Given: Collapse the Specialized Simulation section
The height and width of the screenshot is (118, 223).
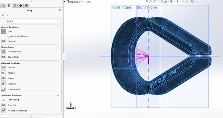Looking at the screenshot, I should pos(58,95).
